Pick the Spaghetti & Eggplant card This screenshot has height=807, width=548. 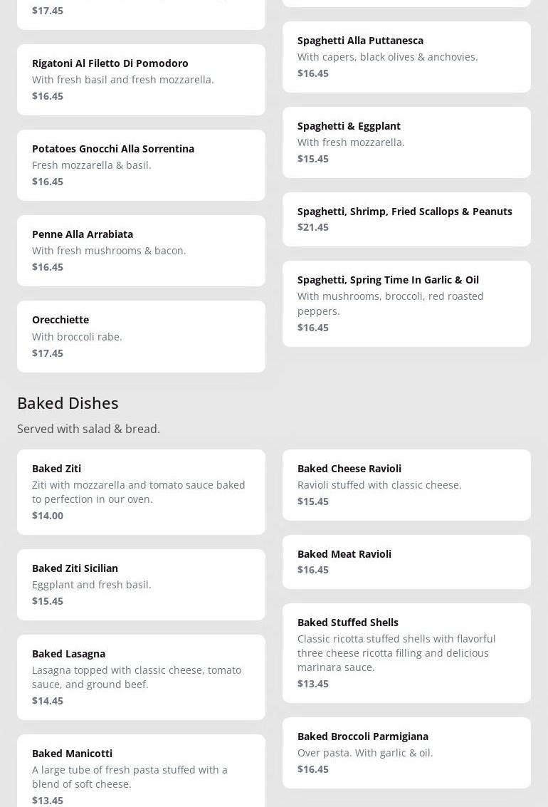coord(406,142)
